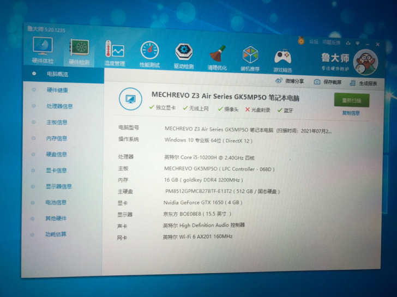Open 电池信息 in the sidebar
This screenshot has width=397, height=297.
56,202
